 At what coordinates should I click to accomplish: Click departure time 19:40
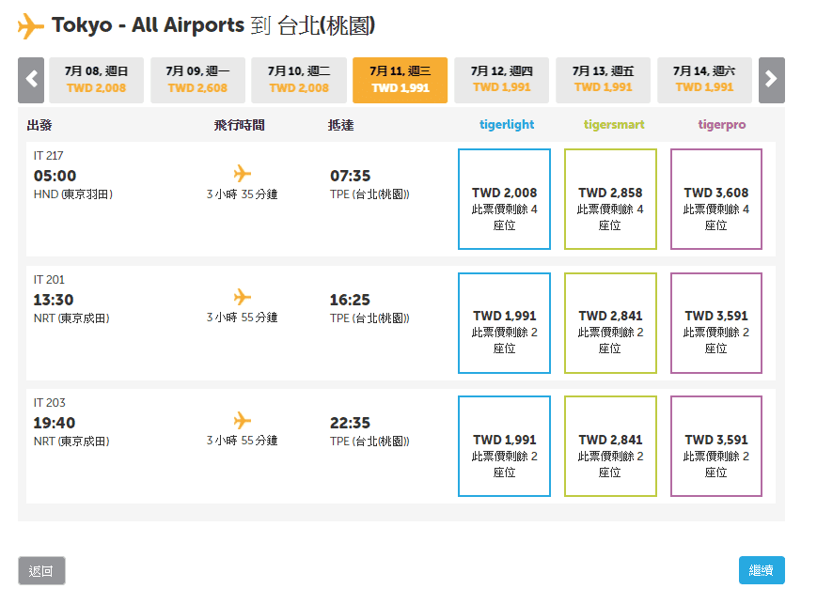click(55, 423)
